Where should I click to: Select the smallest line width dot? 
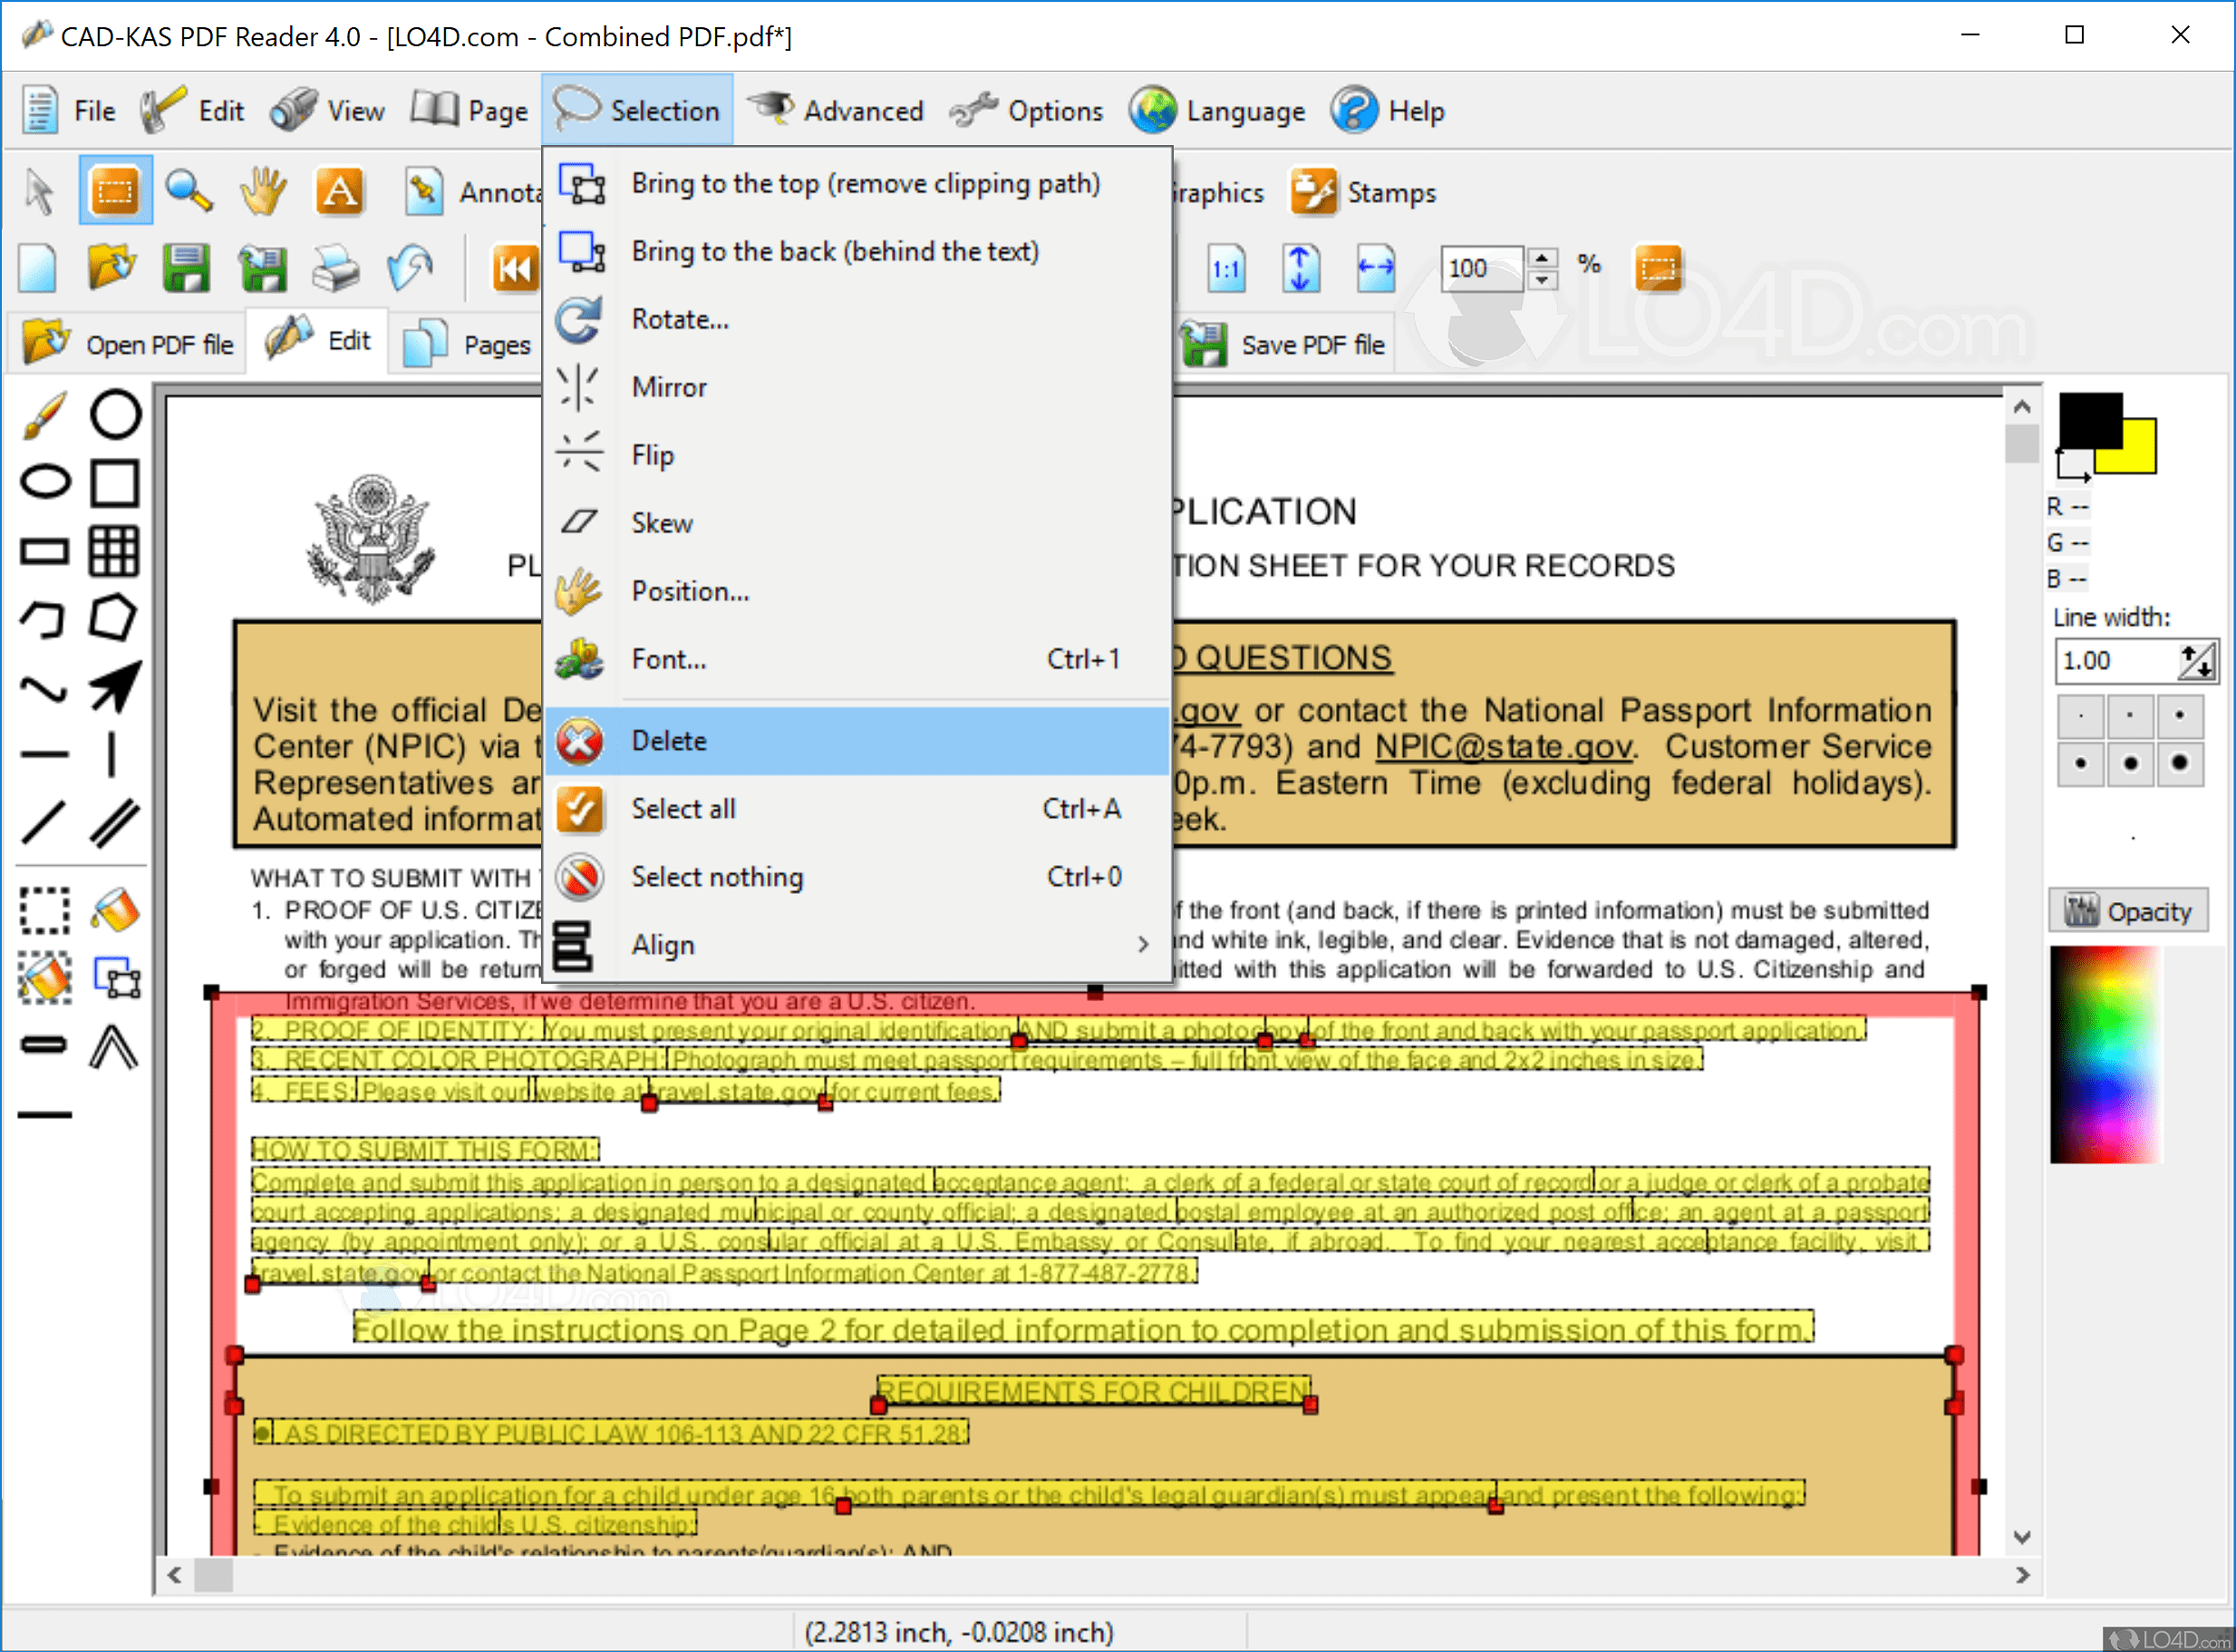(2081, 716)
